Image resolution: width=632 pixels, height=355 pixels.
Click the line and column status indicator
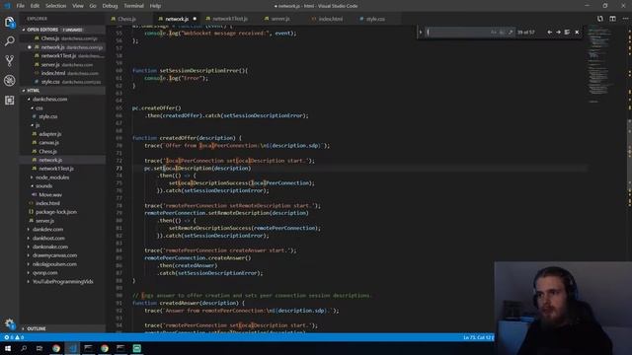coord(478,337)
